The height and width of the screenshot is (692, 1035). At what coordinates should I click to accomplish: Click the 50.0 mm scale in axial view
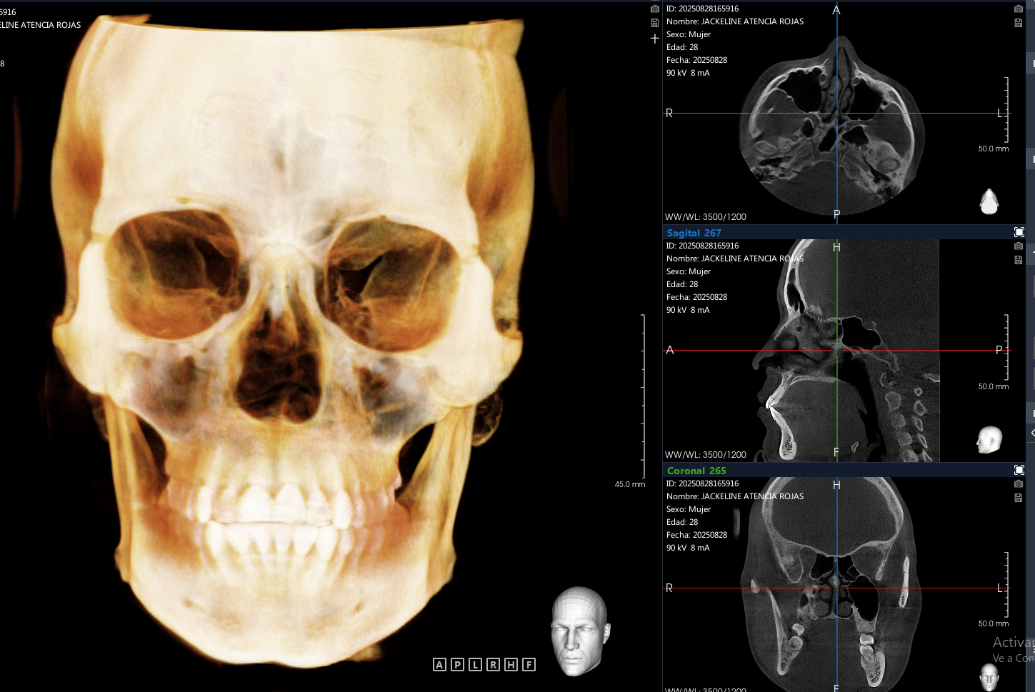994,149
